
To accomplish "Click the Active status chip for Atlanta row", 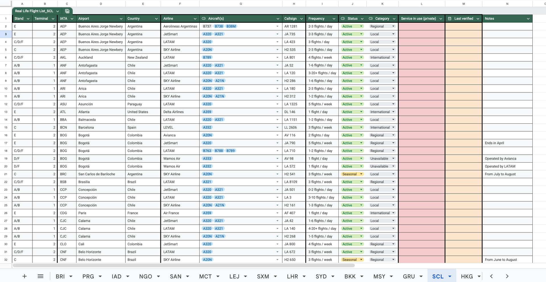I will pos(347,112).
